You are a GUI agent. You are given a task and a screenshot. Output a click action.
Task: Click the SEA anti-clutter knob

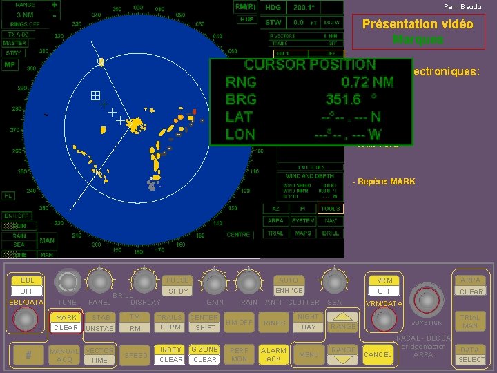point(334,282)
